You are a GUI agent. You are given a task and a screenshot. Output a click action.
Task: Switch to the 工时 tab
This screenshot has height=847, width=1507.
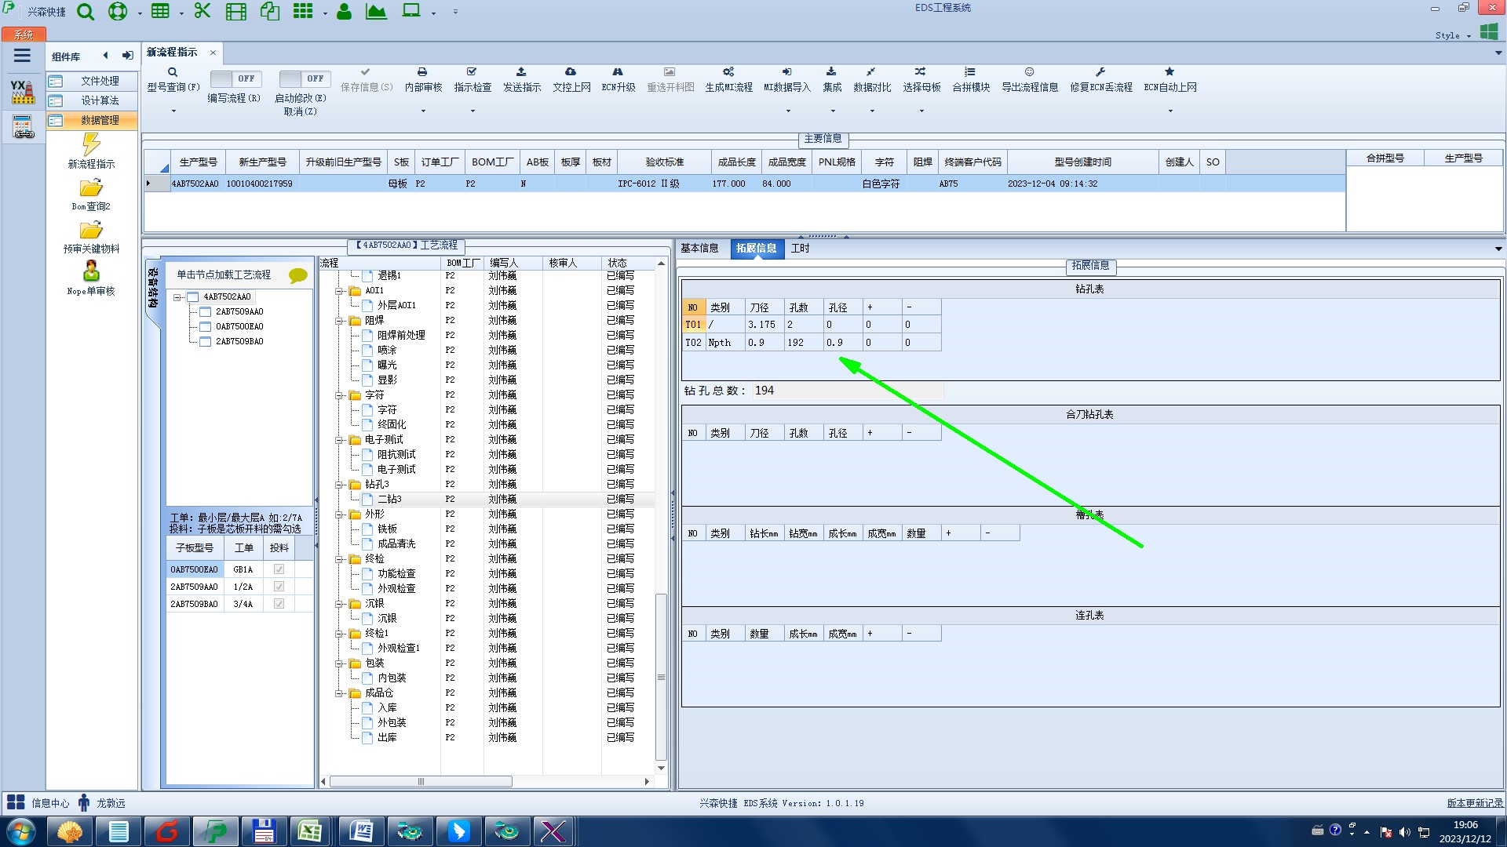click(800, 249)
